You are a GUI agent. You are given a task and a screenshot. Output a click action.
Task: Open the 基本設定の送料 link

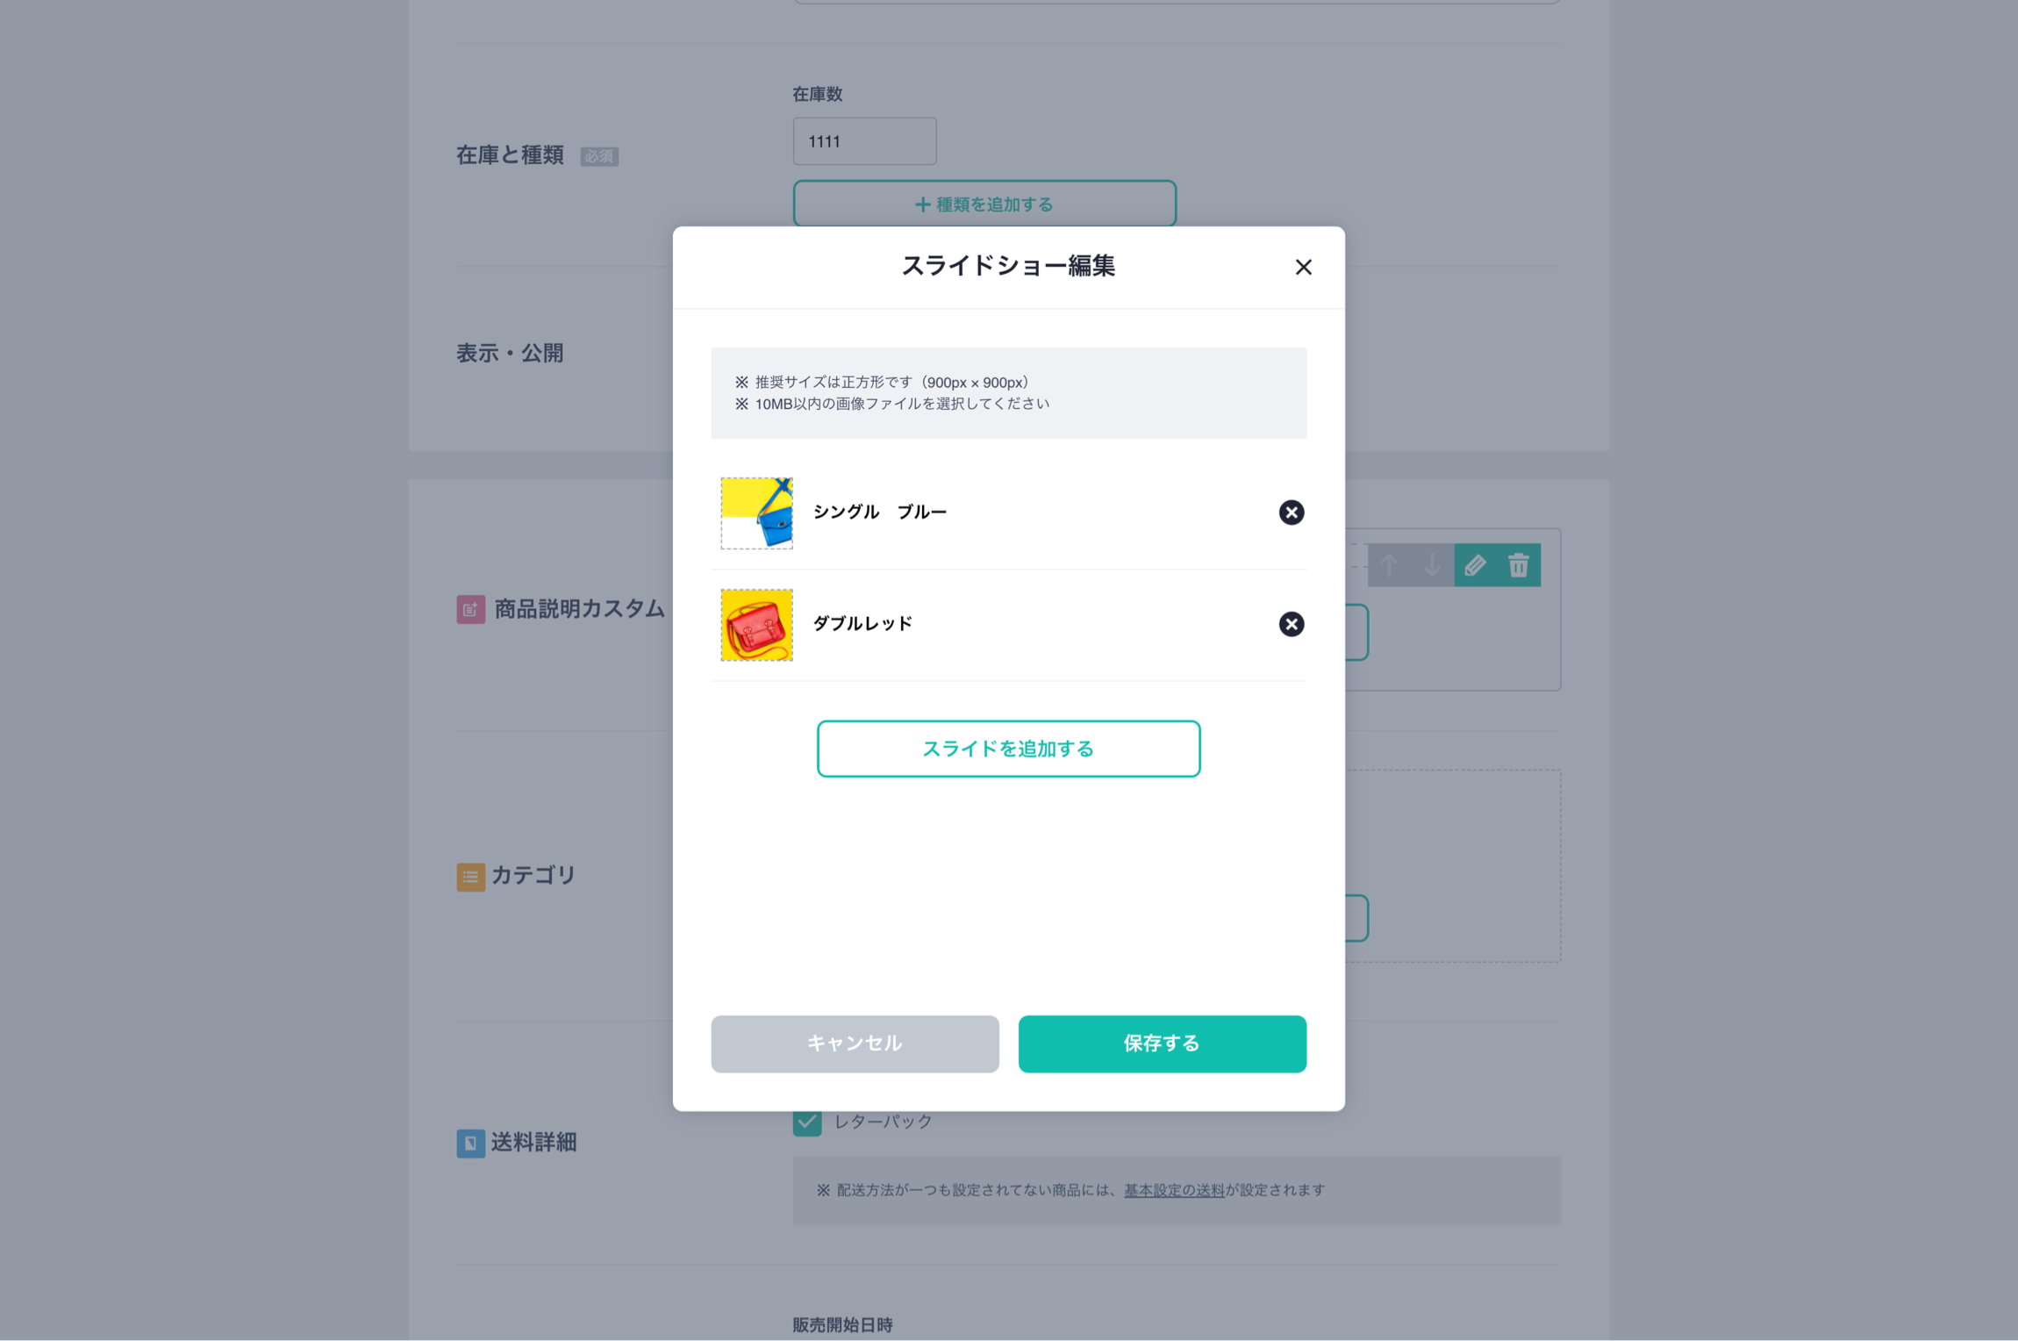click(x=1174, y=1190)
